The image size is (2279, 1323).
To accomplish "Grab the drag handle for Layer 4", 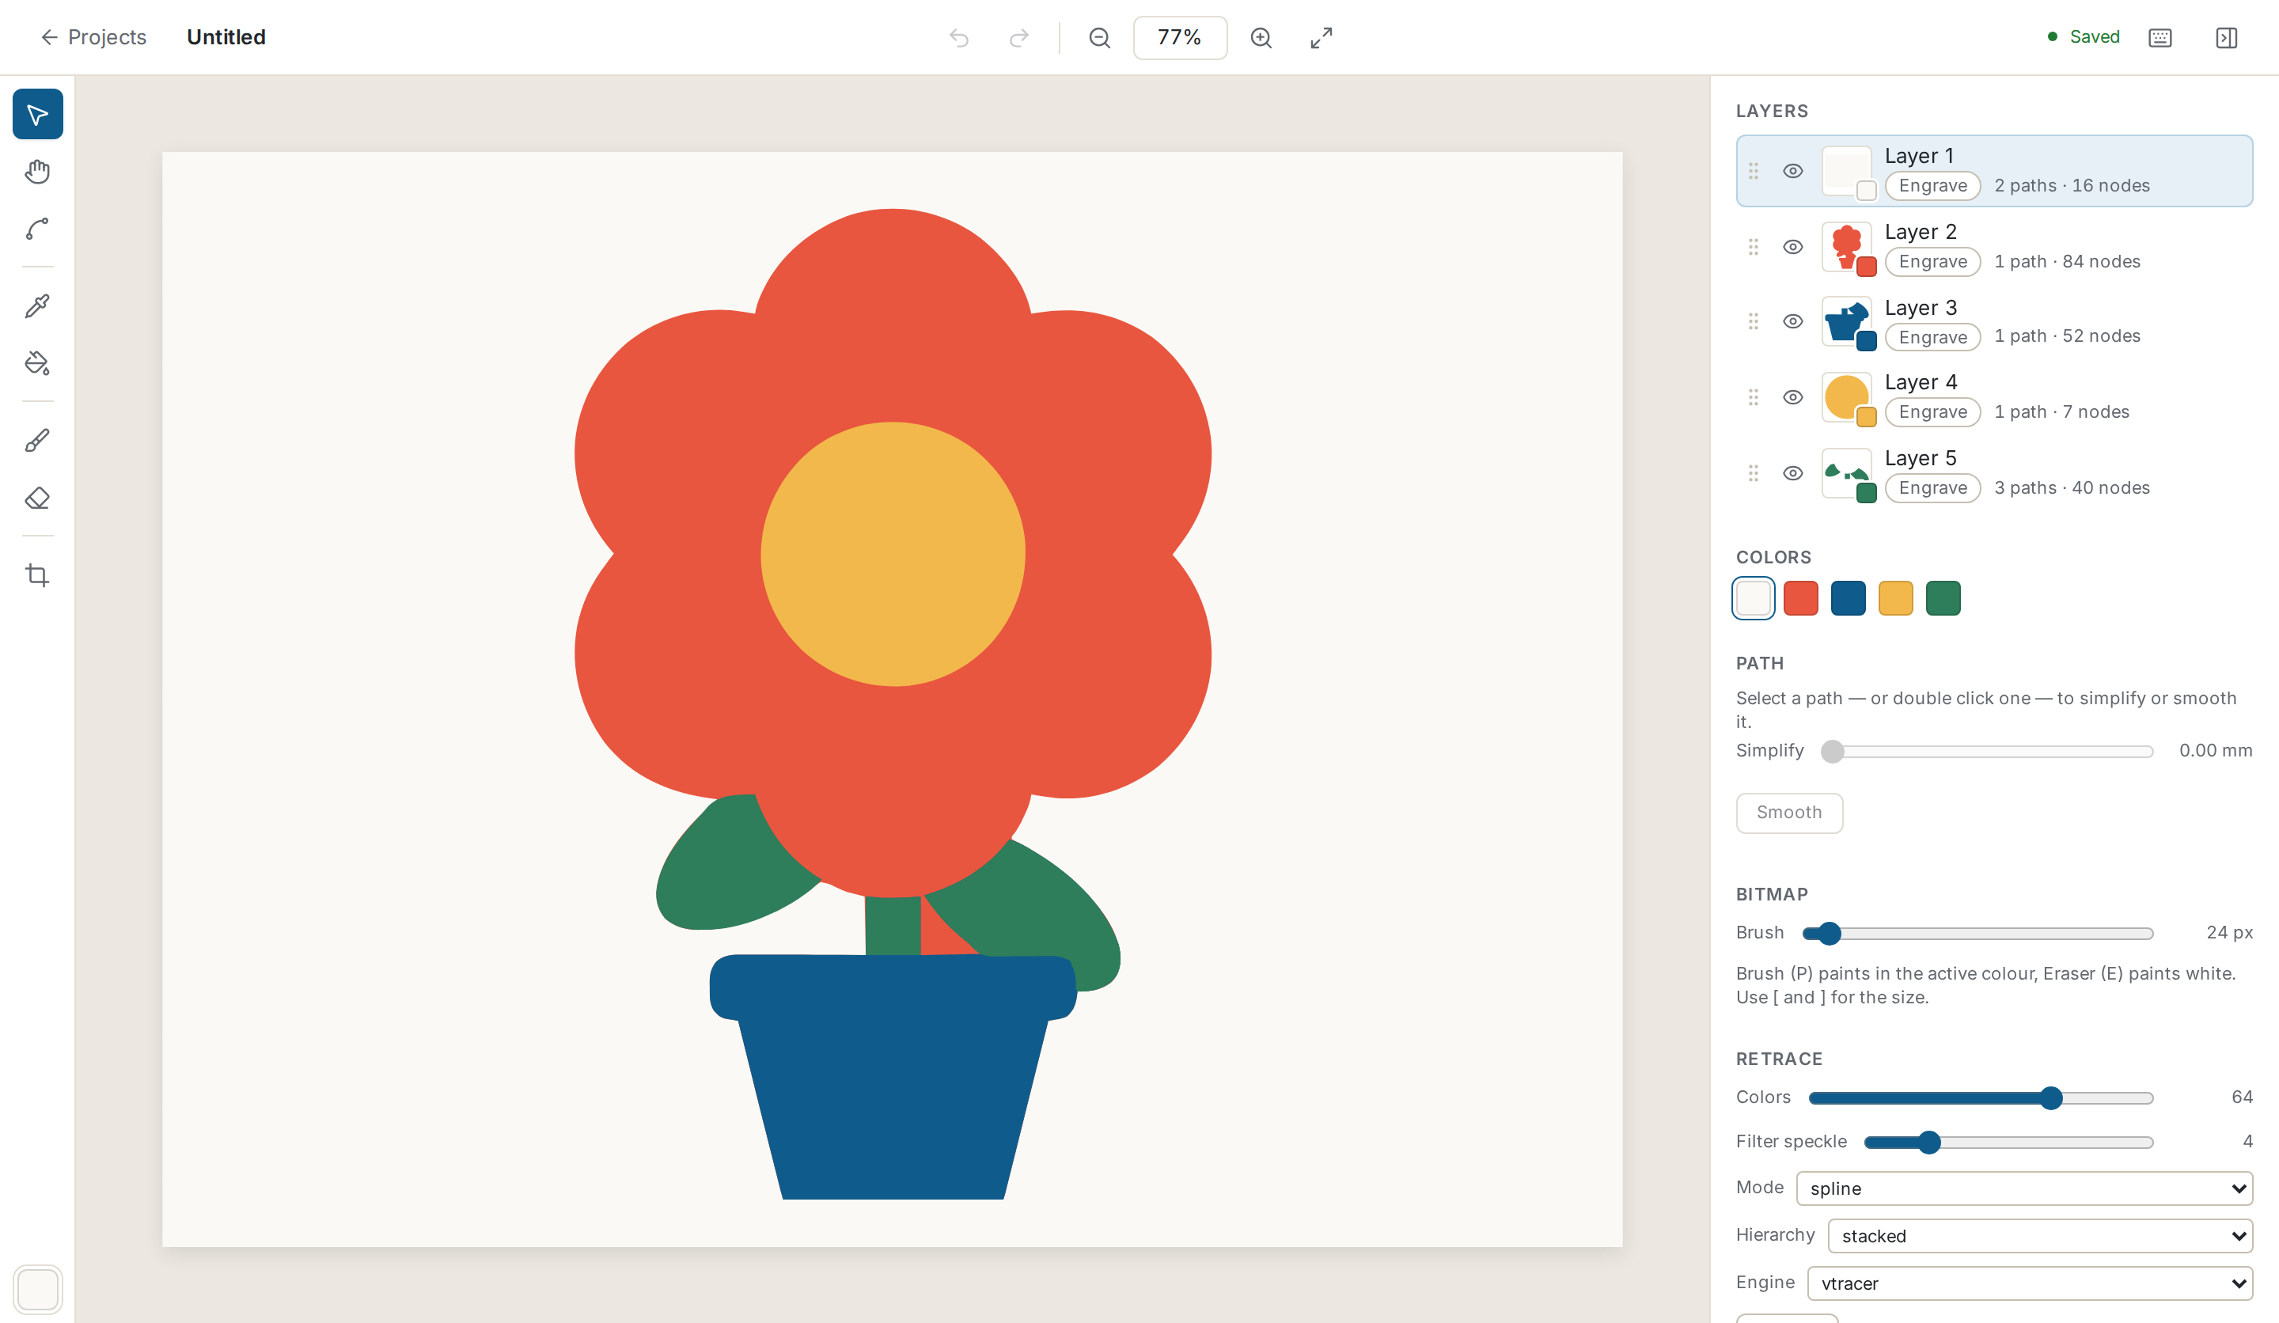I will pos(1754,397).
